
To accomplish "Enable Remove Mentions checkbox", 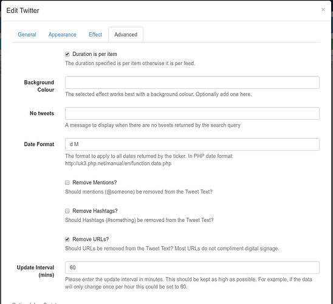I will point(67,182).
